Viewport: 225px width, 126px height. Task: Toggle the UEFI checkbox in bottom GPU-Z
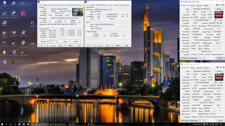pos(219,83)
